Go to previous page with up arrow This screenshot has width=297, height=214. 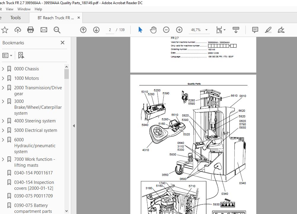click(x=83, y=30)
